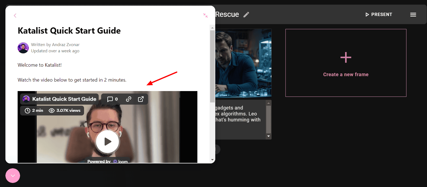This screenshot has height=187, width=427.
Task: Click the frame description text about gadgets
Action: click(x=238, y=114)
